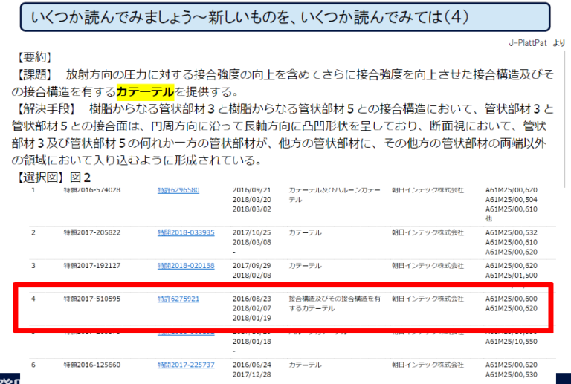
Task: Select application number 特願2016-125660
Action: [91, 365]
